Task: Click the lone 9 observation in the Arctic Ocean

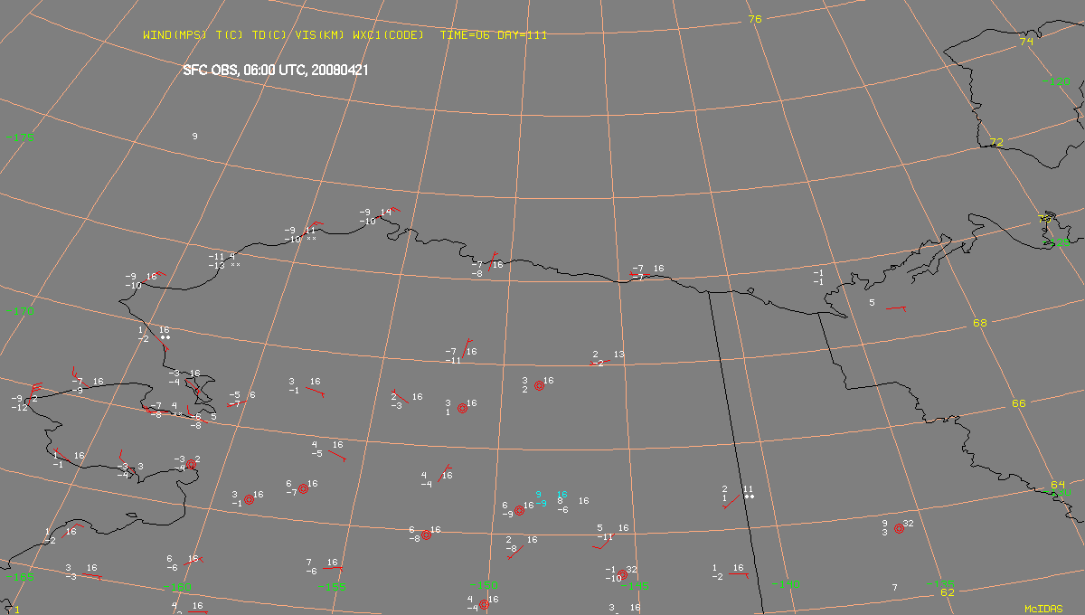Action: (194, 136)
